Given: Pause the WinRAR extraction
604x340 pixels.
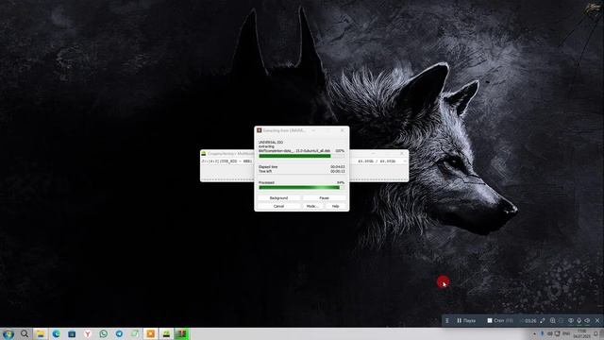Looking at the screenshot, I should (x=324, y=197).
